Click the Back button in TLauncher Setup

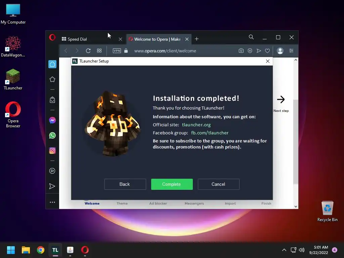(x=125, y=184)
